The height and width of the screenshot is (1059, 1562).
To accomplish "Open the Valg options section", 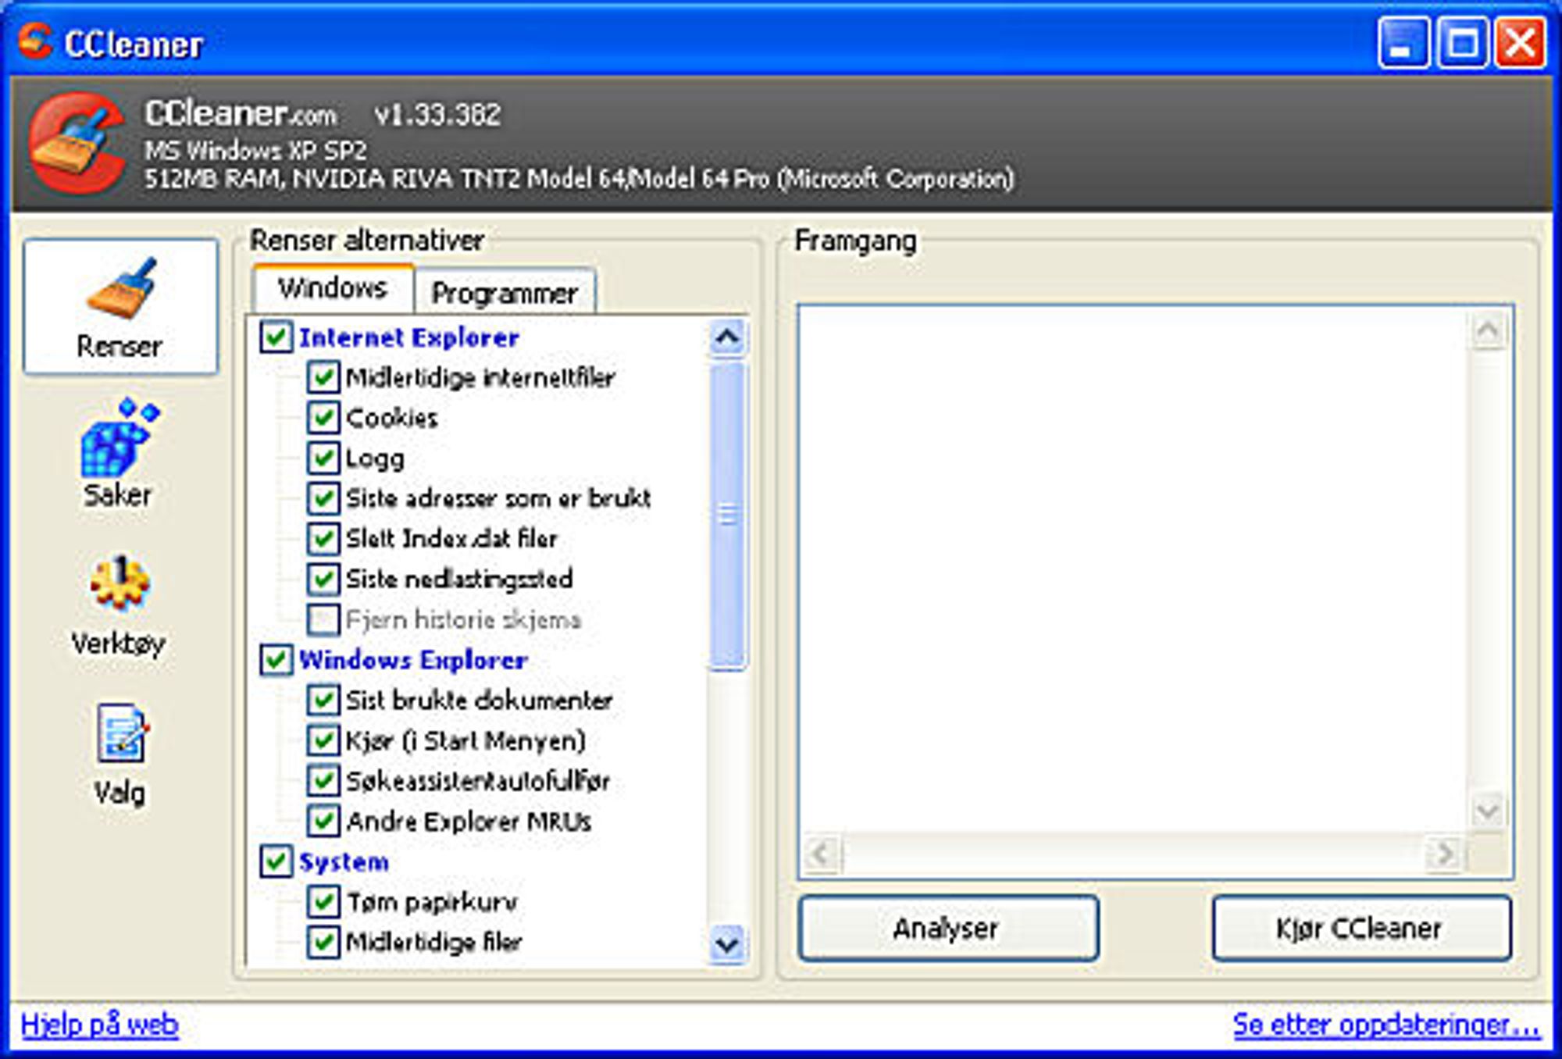I will [120, 755].
